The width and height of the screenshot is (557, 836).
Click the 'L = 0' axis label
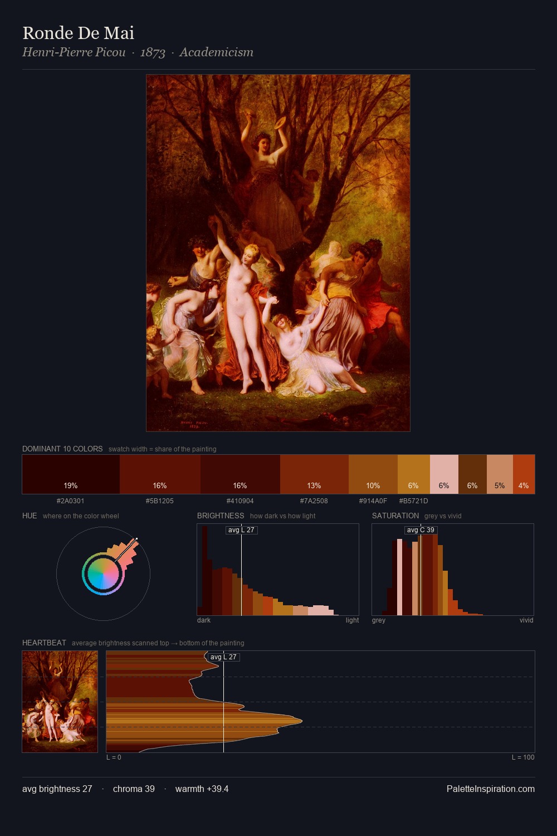coord(114,757)
